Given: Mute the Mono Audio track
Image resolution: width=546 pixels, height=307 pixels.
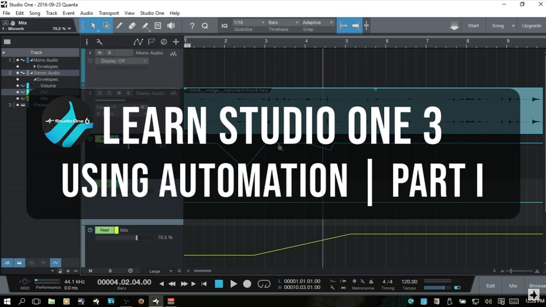Looking at the screenshot, I should point(99,52).
